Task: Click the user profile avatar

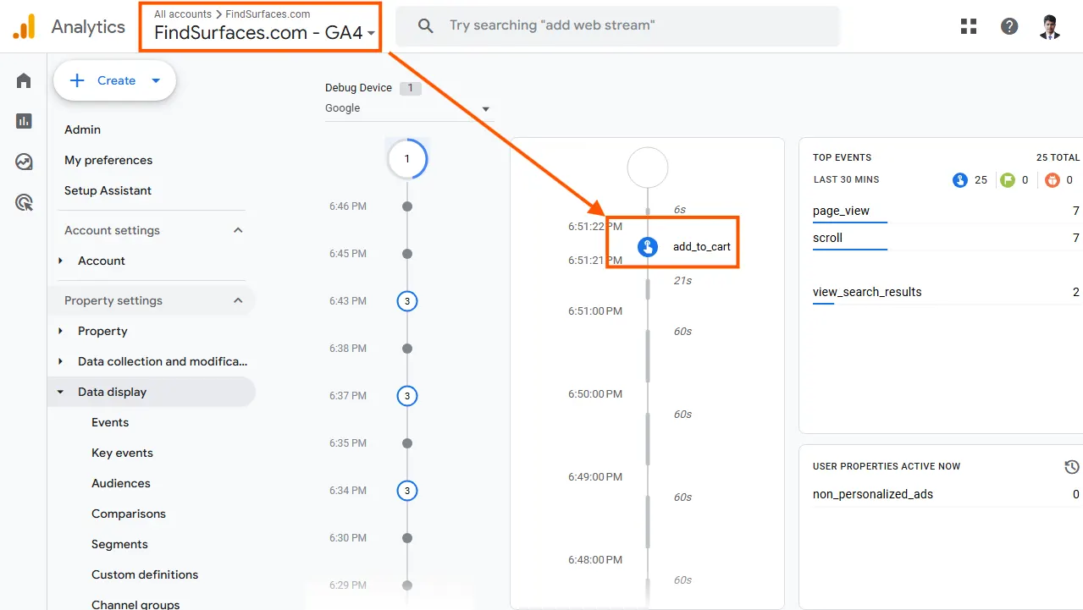Action: coord(1050,26)
